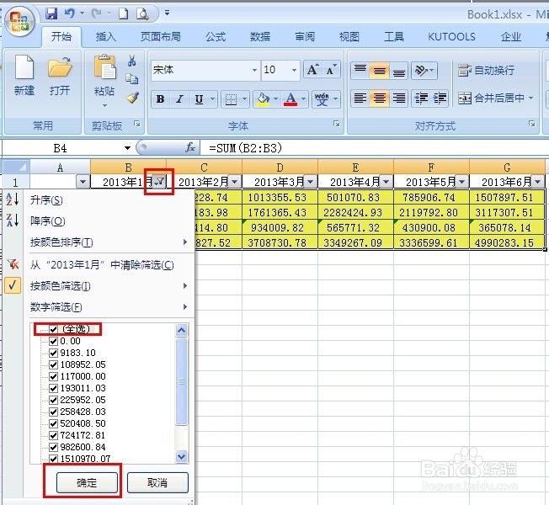Uncheck the 117000.00 filter value

tap(54, 376)
